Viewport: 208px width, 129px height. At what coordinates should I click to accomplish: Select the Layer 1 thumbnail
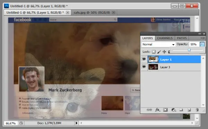[x=153, y=59]
